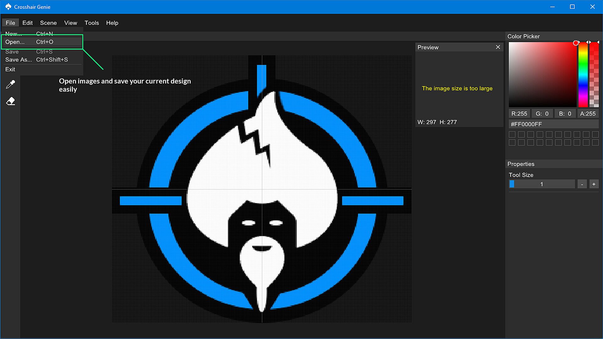Click the first empty saved color swatch
This screenshot has width=603, height=339.
coord(512,135)
